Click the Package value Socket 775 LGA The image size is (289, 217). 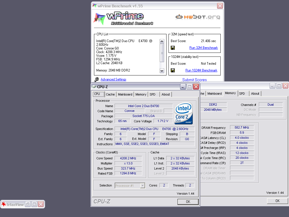click(144, 116)
